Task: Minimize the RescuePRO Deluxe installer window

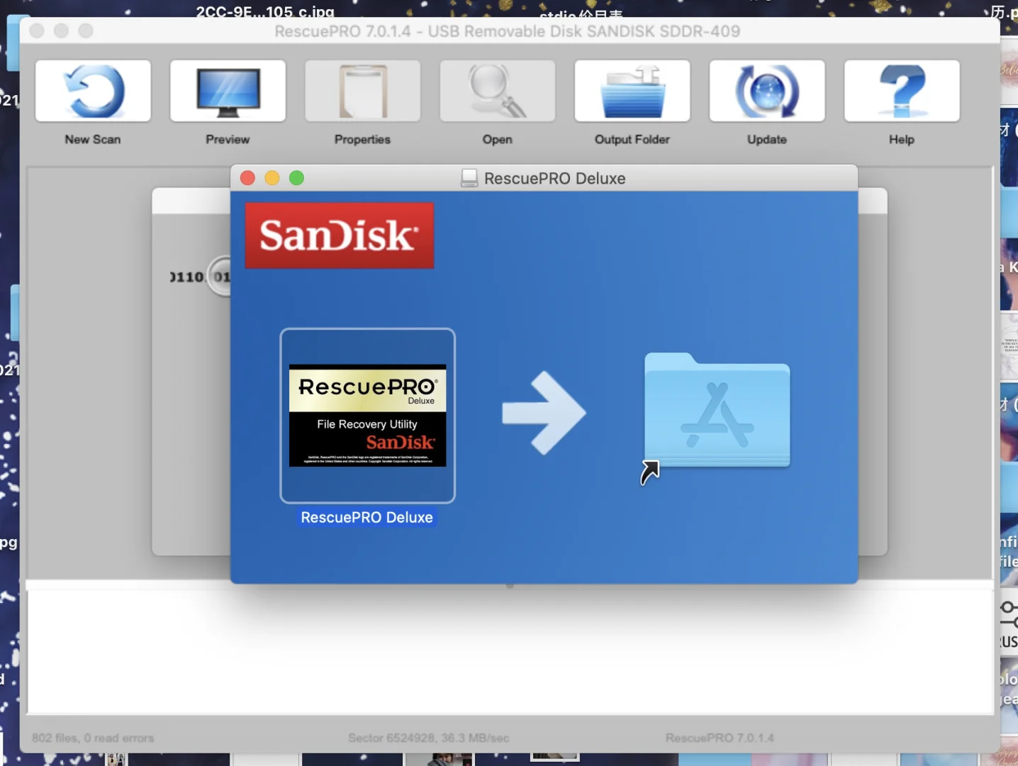Action: point(272,178)
